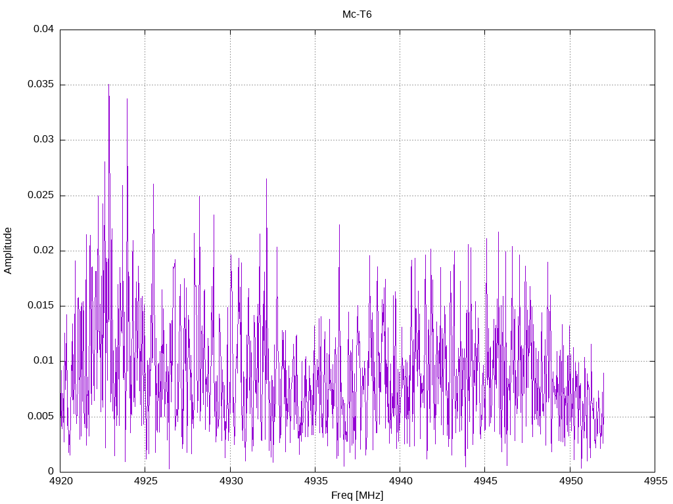The image size is (673, 504).
Task: Click the 0.02 y-axis tick label
Action: pos(44,251)
